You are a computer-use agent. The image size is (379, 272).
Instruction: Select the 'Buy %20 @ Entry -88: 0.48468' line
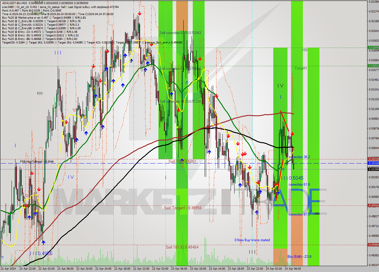click(40, 39)
